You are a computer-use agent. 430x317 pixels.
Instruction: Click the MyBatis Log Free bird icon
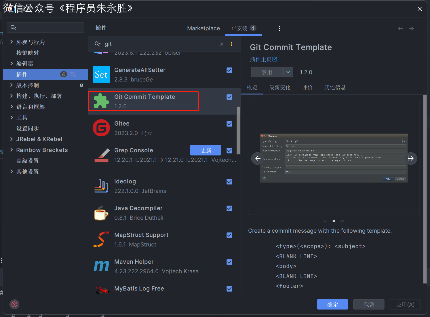(102, 290)
